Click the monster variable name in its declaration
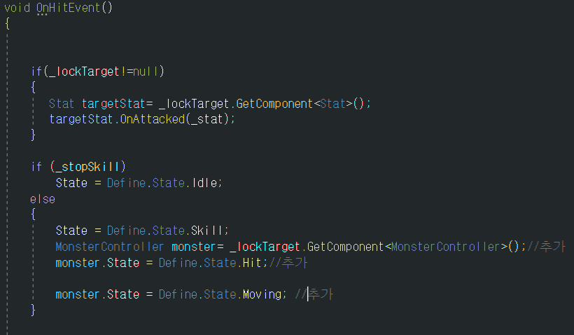The height and width of the screenshot is (335, 574). pyautogui.click(x=194, y=247)
